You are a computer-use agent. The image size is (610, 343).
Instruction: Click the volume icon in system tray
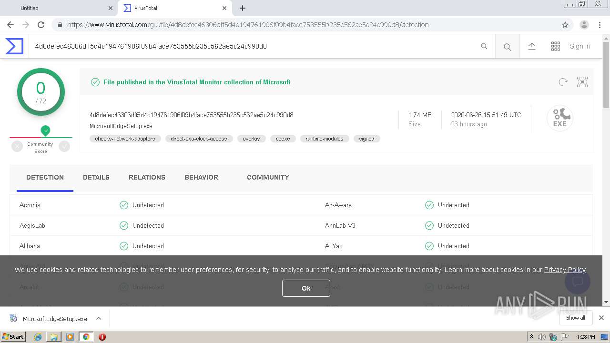(x=542, y=337)
